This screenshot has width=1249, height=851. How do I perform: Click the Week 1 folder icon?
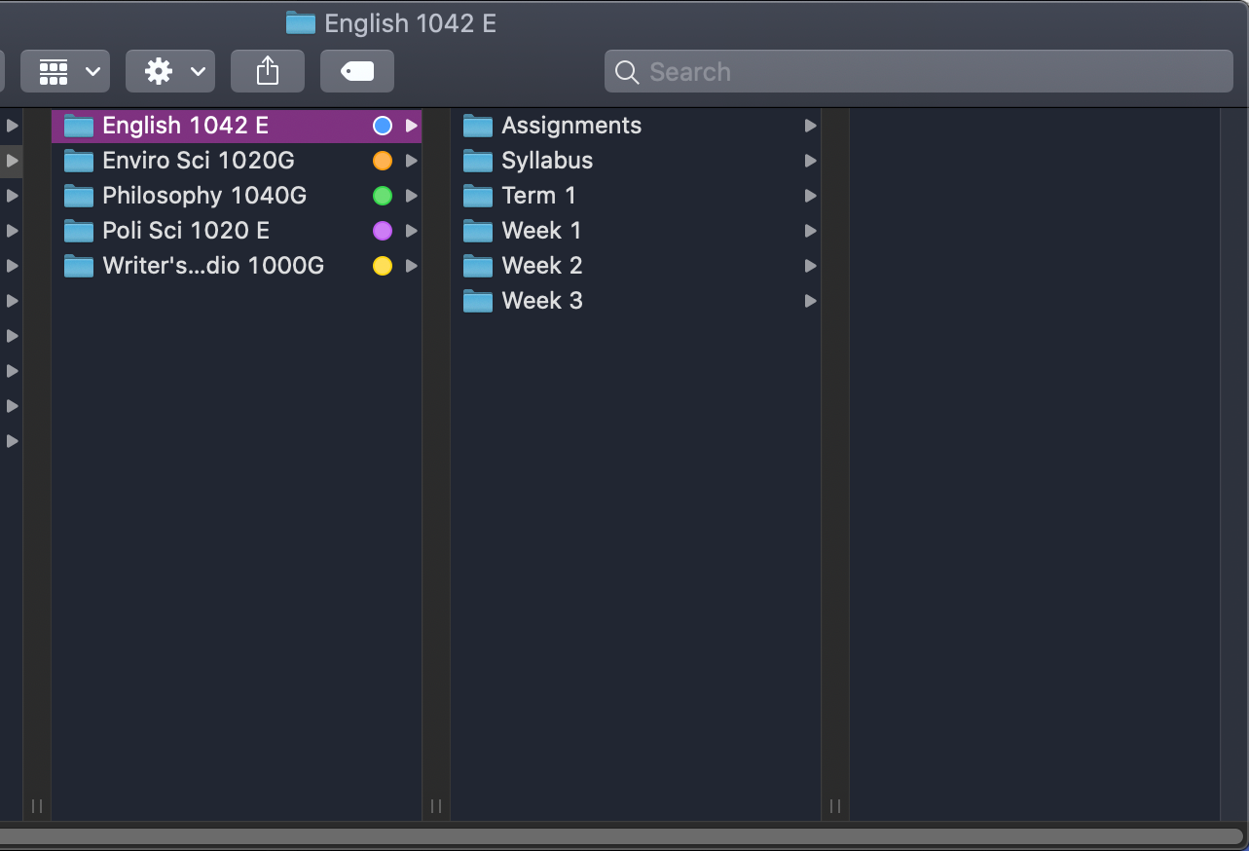click(478, 231)
